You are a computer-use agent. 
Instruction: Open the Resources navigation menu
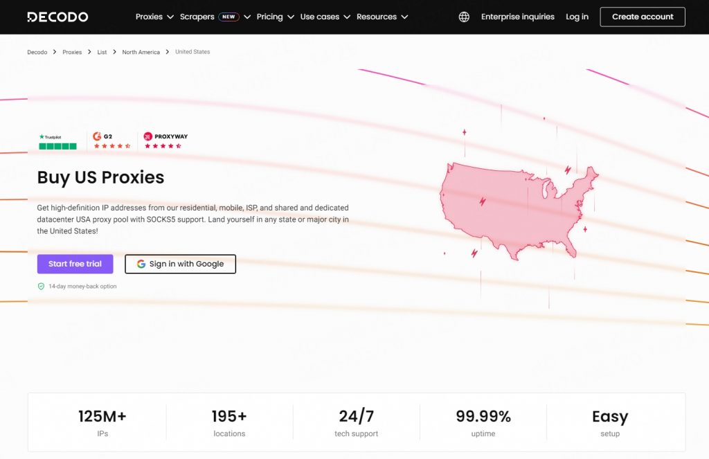point(377,17)
